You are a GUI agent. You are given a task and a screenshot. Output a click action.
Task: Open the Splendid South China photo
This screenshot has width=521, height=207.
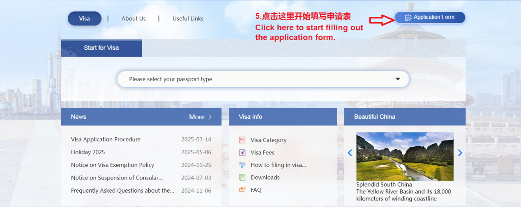(405, 156)
